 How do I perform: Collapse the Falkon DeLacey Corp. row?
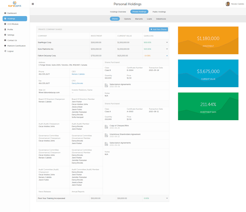click(x=167, y=56)
